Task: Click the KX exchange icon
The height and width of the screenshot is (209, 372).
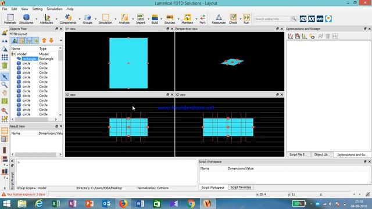Action: (x=312, y=19)
